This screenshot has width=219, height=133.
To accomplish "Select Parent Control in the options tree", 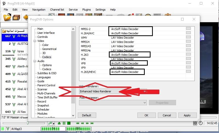I will point(46,85).
